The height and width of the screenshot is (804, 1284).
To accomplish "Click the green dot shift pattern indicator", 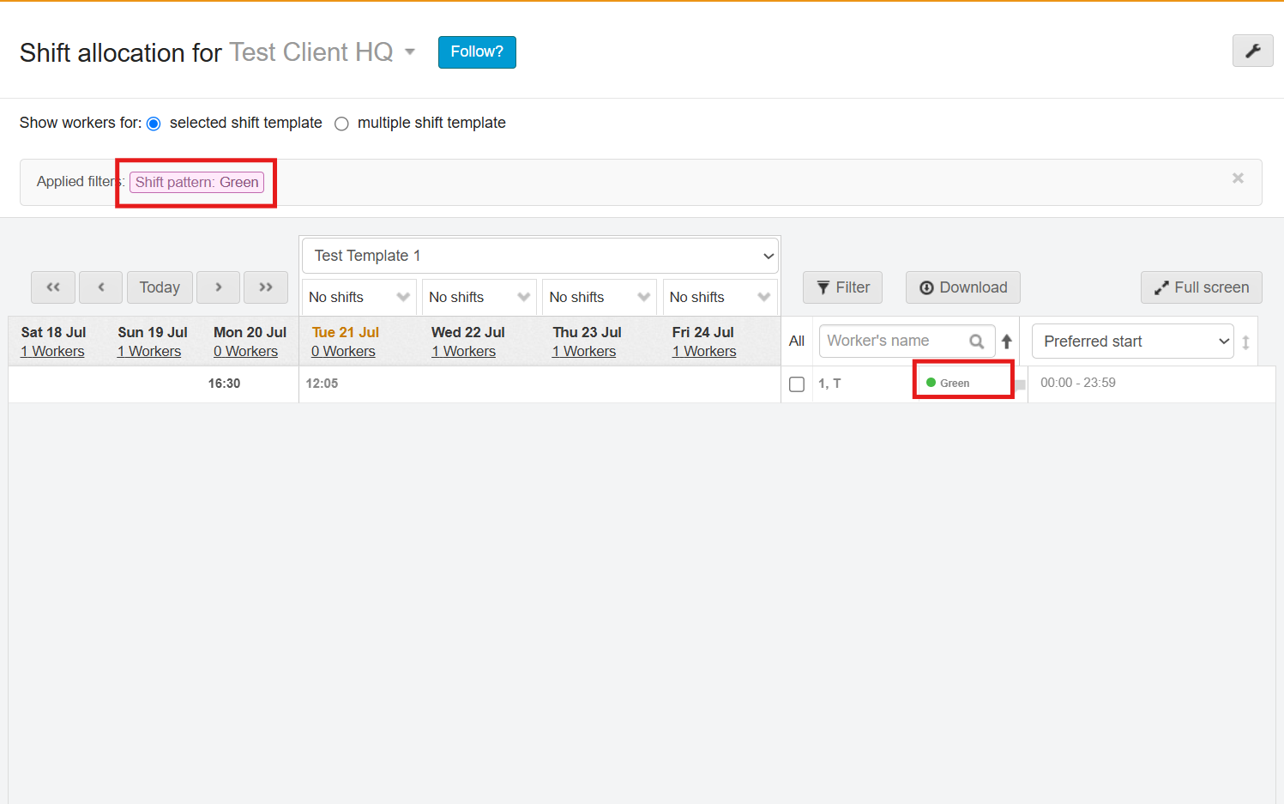I will coord(931,383).
